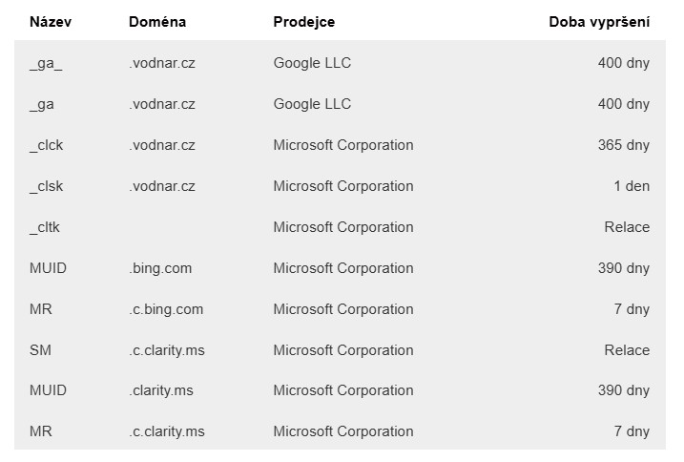Click MUID in the .clarity.ms row
Screen dimensions: 684x462
[48, 390]
